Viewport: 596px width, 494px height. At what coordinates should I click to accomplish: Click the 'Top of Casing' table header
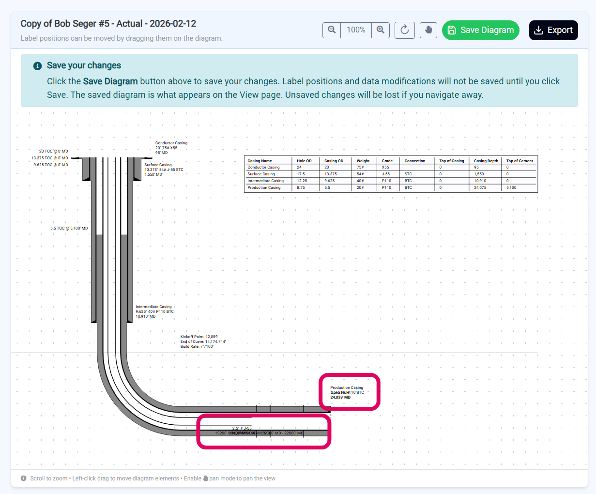pos(452,161)
